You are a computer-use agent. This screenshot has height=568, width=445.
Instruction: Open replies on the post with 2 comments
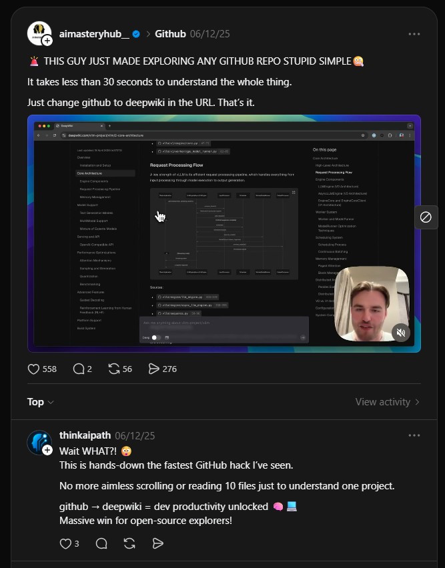(x=79, y=369)
